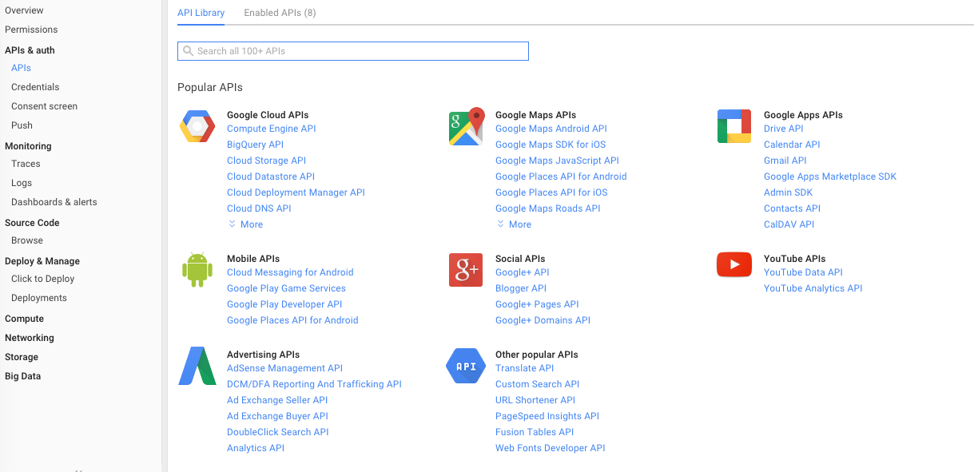Collapse the APIs & auth section
Image resolution: width=974 pixels, height=472 pixels.
(30, 50)
